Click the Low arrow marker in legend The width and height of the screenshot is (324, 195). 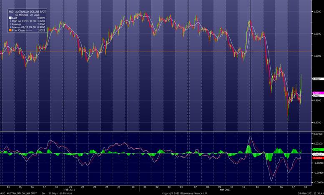click(10, 27)
